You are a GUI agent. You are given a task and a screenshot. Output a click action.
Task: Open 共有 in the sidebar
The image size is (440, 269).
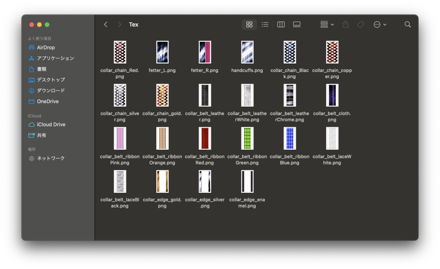click(x=37, y=135)
